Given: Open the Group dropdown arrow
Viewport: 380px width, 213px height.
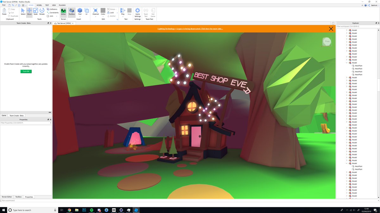Looking at the screenshot, I should click(x=116, y=9).
